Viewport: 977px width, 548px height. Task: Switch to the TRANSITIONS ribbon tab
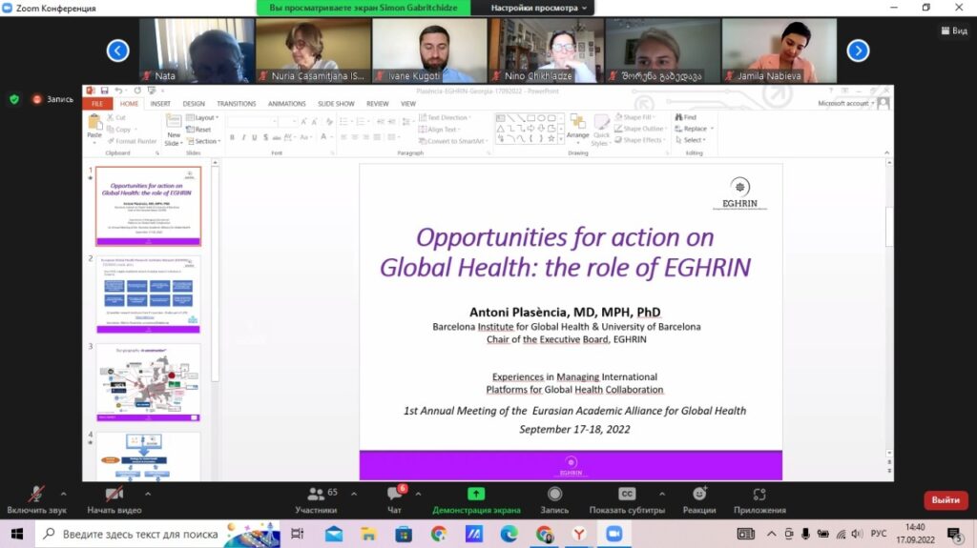[237, 103]
